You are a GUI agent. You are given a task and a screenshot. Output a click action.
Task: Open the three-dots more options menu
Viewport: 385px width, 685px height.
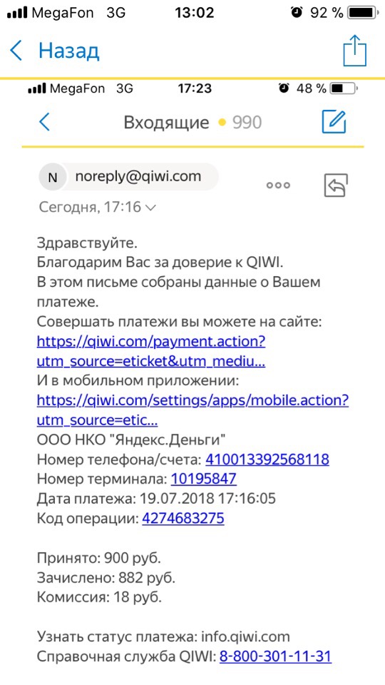tap(278, 185)
